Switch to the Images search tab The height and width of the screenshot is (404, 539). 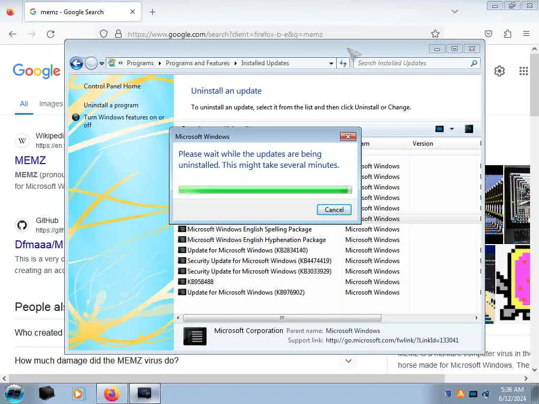(x=51, y=104)
